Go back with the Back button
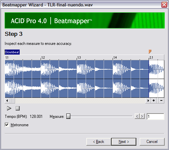Image resolution: width=169 pixels, height=150 pixels. point(99,142)
